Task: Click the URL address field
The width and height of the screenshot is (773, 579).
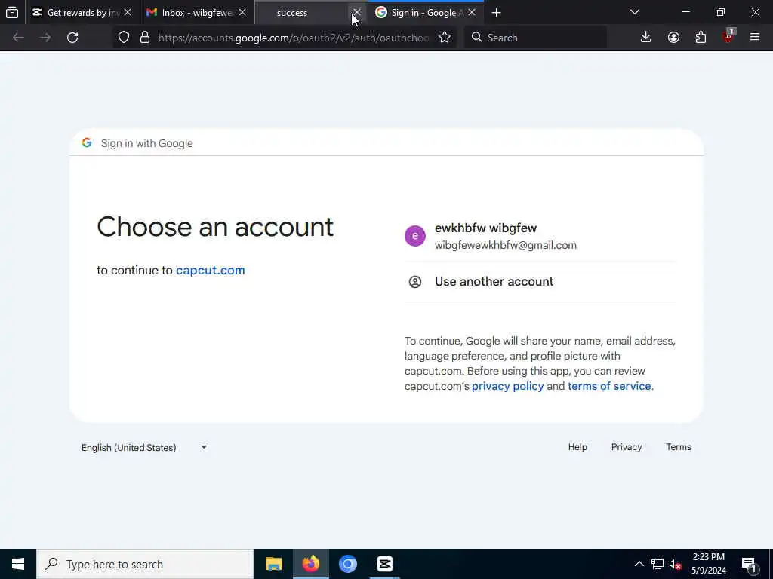Action: point(294,38)
